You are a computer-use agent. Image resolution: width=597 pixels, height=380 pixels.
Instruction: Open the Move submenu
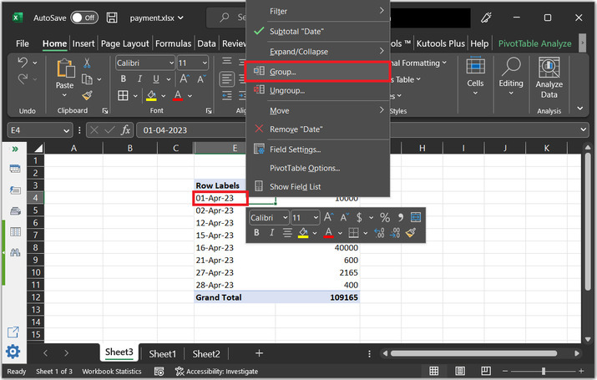pos(317,110)
